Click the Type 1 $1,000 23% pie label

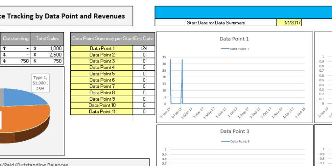coord(40,83)
